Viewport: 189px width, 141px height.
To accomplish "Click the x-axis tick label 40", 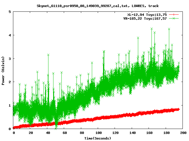I will 48,133.
